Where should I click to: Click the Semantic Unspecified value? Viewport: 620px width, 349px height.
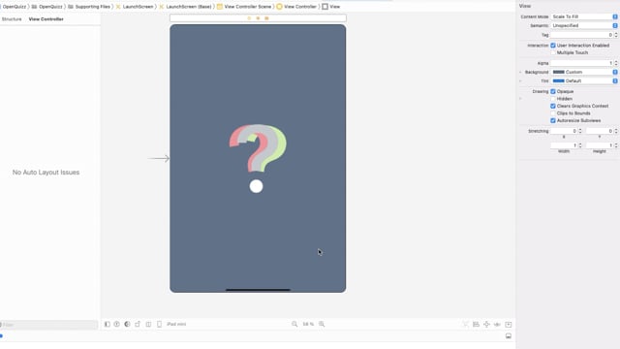click(566, 25)
